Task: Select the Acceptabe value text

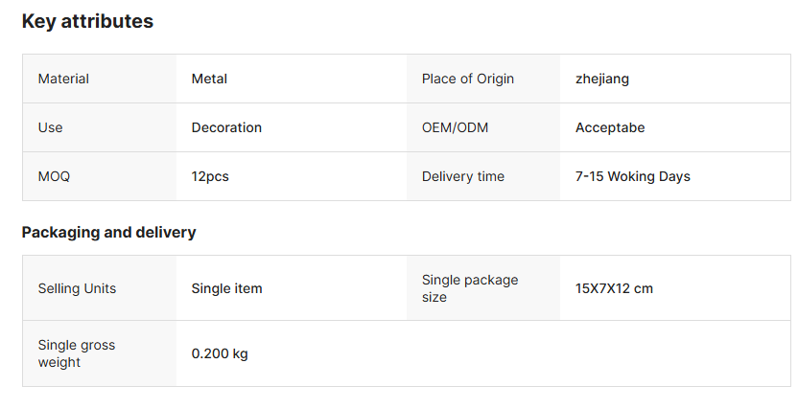Action: [610, 127]
